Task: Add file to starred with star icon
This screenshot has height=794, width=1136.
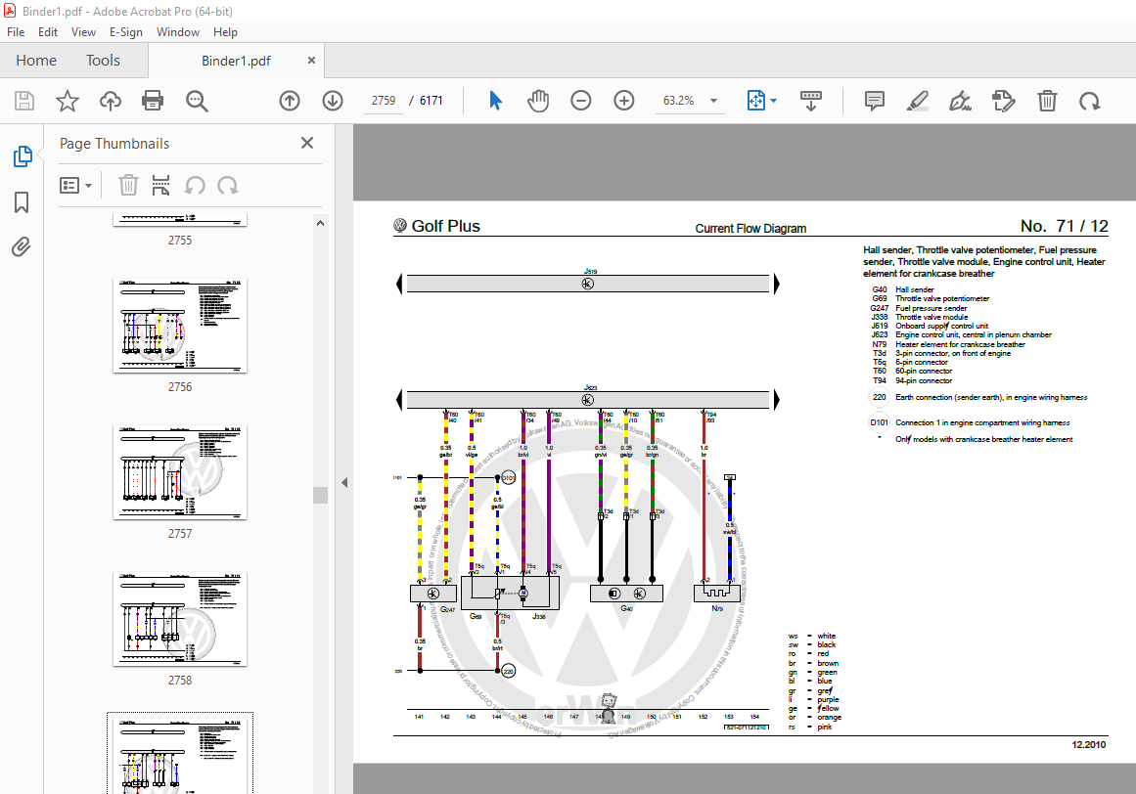Action: (x=68, y=101)
